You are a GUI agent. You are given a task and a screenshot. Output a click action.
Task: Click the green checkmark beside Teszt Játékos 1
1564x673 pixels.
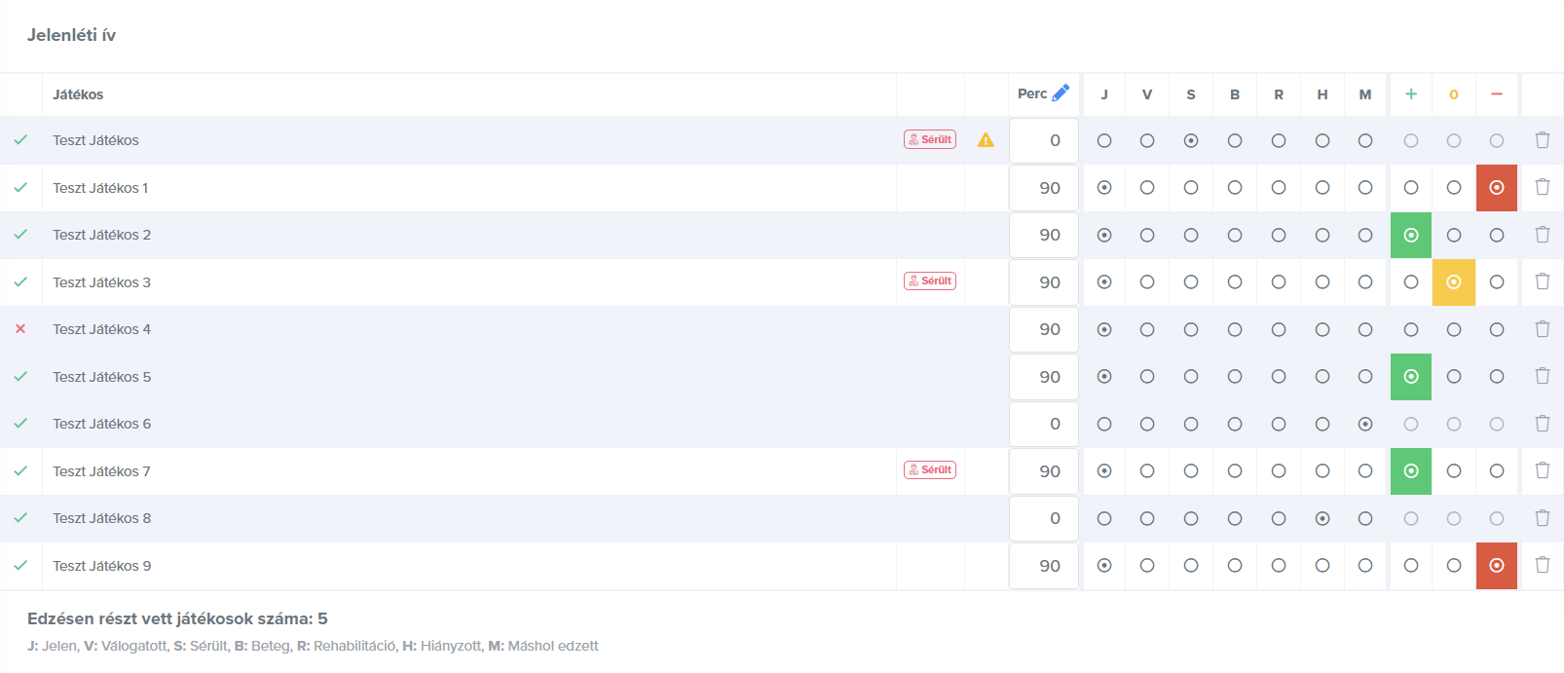[x=20, y=187]
